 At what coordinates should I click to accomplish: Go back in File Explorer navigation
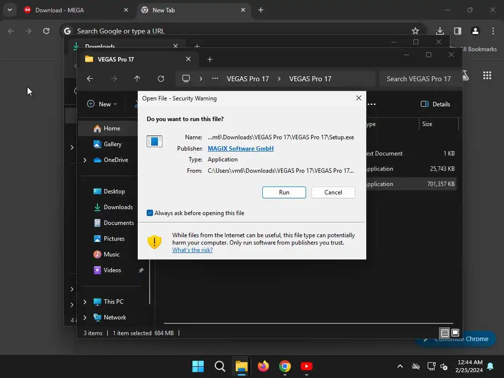click(90, 79)
